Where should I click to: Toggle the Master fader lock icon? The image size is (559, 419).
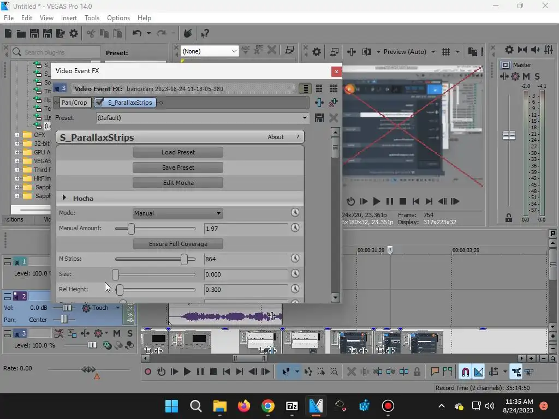pos(509,218)
